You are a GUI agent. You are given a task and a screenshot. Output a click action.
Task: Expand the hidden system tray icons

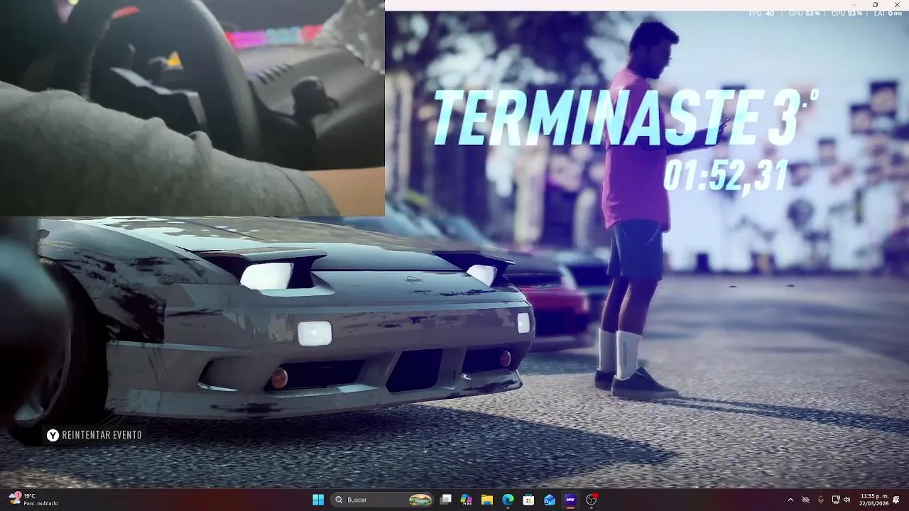pos(790,500)
